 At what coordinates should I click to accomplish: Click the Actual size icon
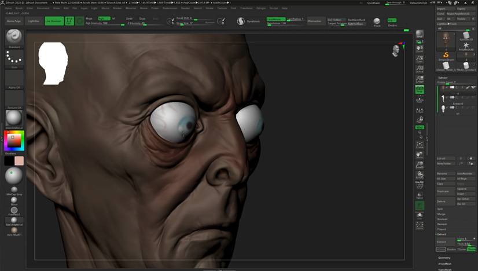(x=420, y=68)
